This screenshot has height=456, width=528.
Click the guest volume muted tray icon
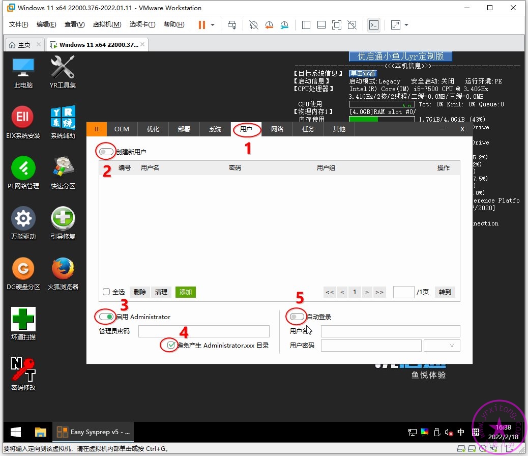[449, 432]
